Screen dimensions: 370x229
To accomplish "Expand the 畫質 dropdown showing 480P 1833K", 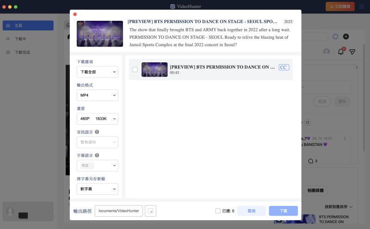I will (x=98, y=119).
